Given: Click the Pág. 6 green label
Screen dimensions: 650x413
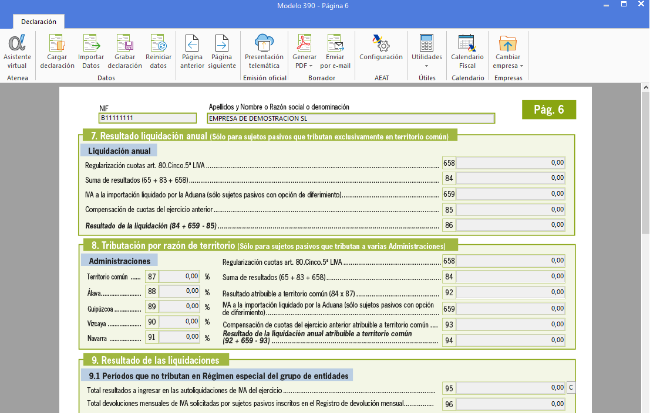Looking at the screenshot, I should (549, 110).
